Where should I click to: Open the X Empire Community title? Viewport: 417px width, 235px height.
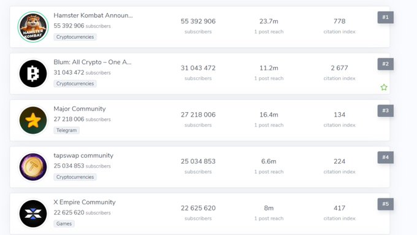85,202
